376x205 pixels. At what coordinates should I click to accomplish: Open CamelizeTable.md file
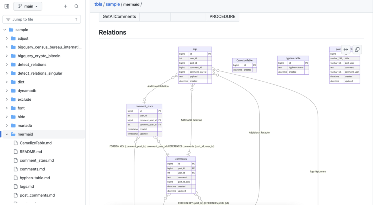[x=36, y=143]
